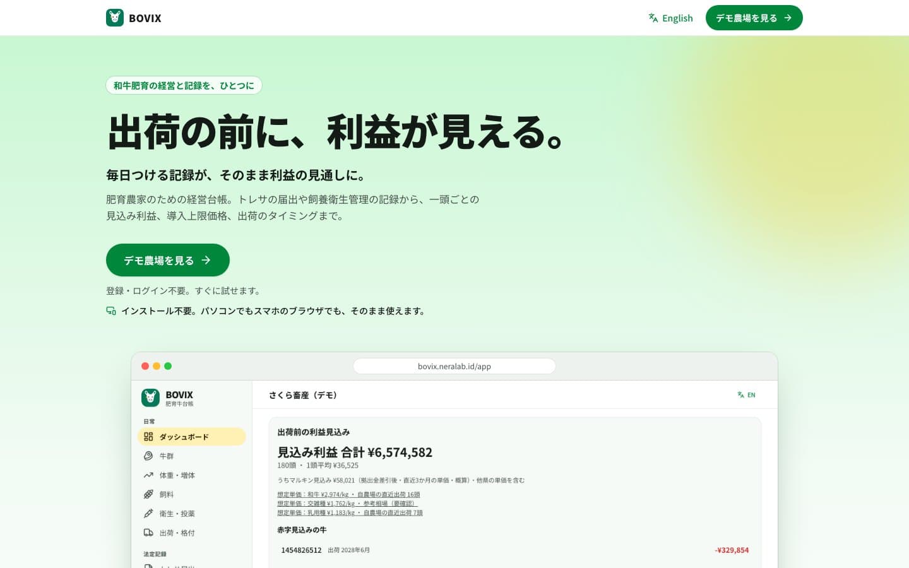Click the farm name さくら畜産（デモ）
The image size is (909, 568).
(303, 395)
